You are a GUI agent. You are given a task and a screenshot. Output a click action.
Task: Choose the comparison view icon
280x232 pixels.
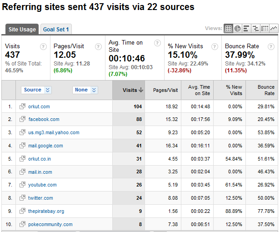click(255, 28)
